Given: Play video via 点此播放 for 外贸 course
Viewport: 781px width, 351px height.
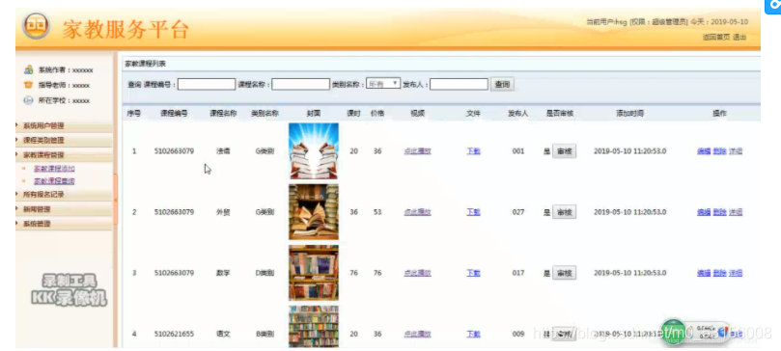Looking at the screenshot, I should pos(417,212).
